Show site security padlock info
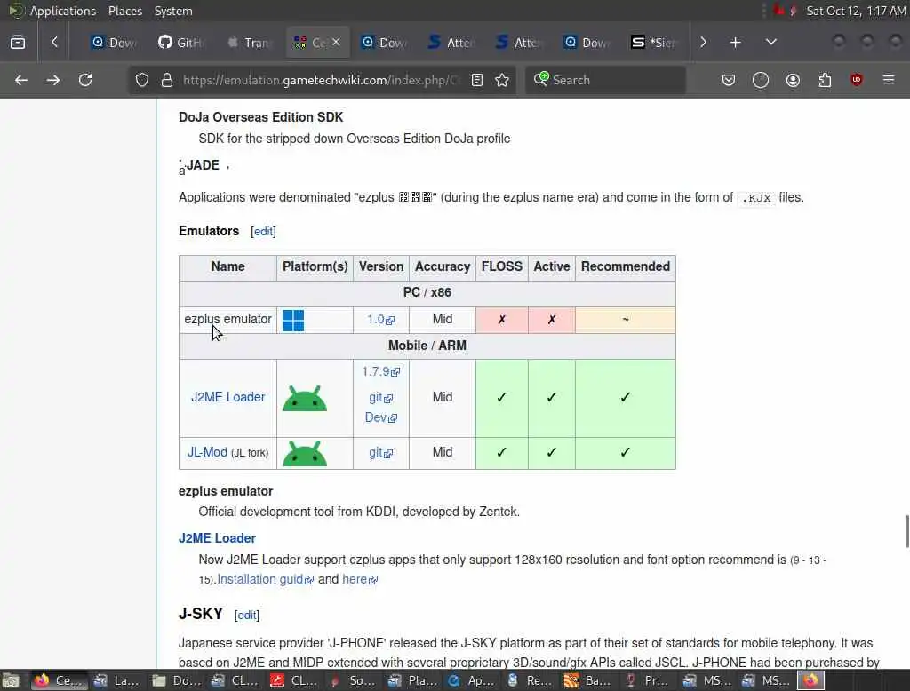Viewport: 910px width, 691px height. pos(167,80)
